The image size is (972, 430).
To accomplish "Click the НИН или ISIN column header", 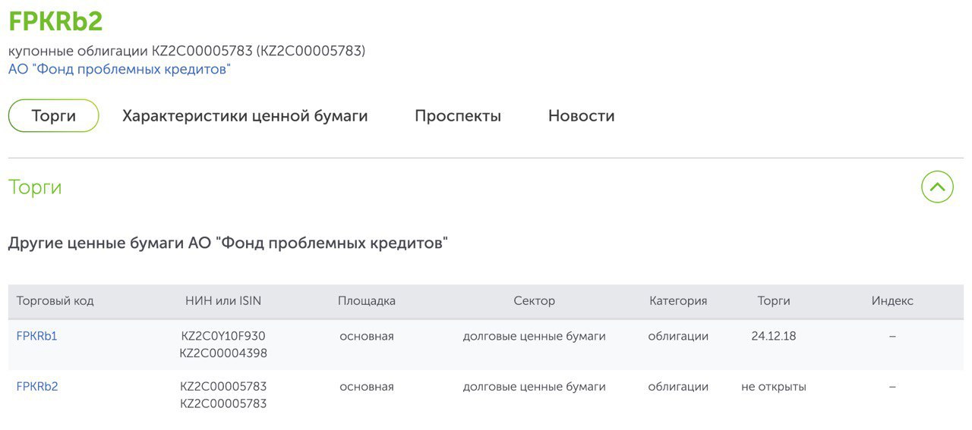I will coord(223,301).
